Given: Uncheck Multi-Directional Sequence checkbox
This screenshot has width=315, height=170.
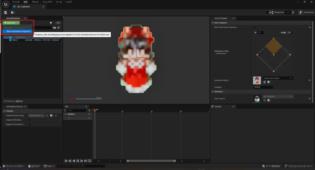Looking at the screenshot, I should (x=254, y=27).
